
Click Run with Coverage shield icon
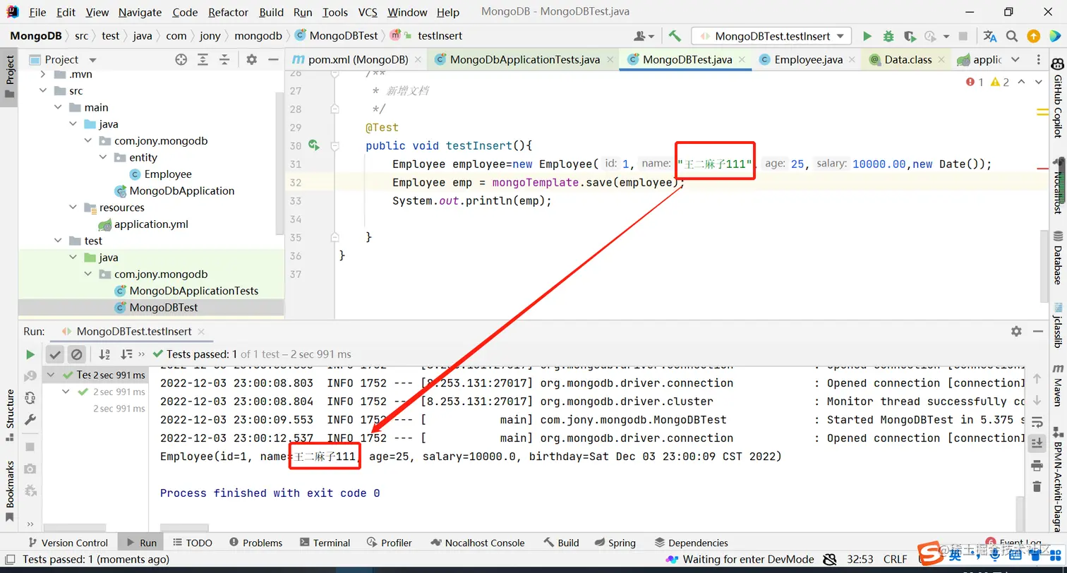(910, 36)
